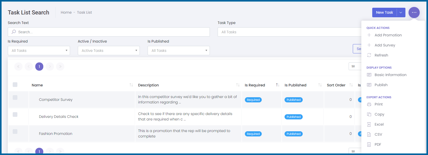Click page 1 in top pagination
428x155 pixels.
click(x=39, y=67)
